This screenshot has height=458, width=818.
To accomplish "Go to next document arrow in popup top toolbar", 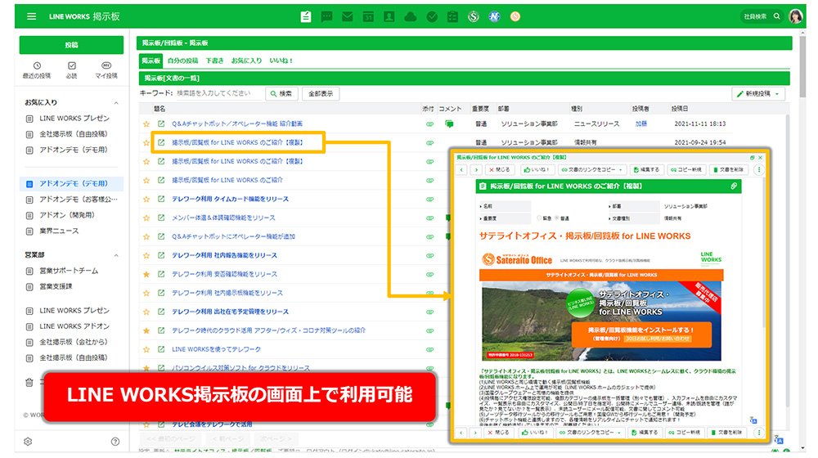I will tap(476, 169).
